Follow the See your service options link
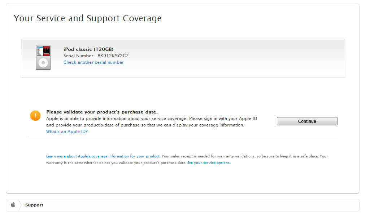Image resolution: width=370 pixels, height=214 pixels. pyautogui.click(x=208, y=163)
